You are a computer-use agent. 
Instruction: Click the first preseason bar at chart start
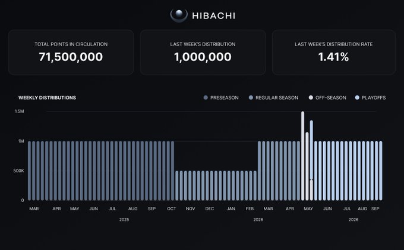[29, 171]
